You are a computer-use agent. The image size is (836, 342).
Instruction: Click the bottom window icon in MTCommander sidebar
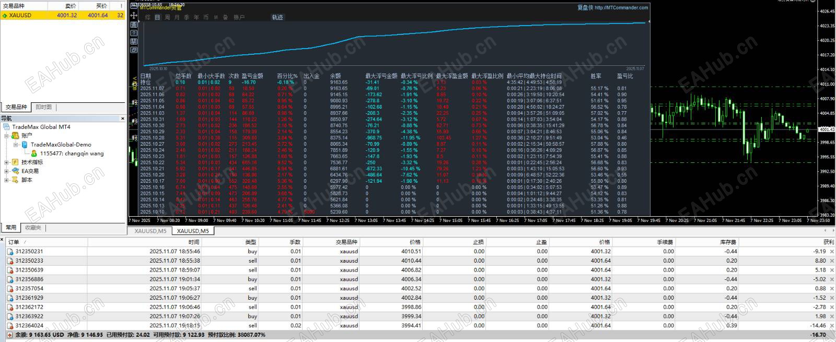coord(134,50)
